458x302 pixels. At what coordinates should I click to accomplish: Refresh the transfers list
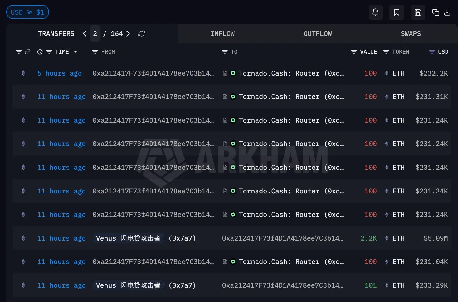click(142, 33)
